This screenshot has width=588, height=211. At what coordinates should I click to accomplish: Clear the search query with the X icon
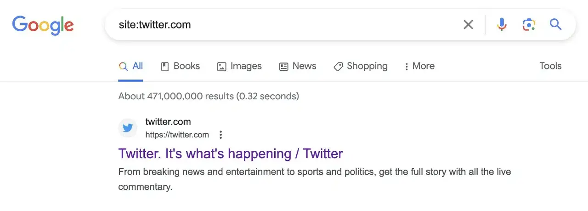(x=468, y=24)
